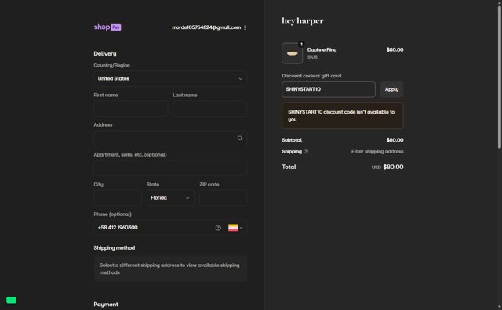Click the Last name field

[x=210, y=108]
